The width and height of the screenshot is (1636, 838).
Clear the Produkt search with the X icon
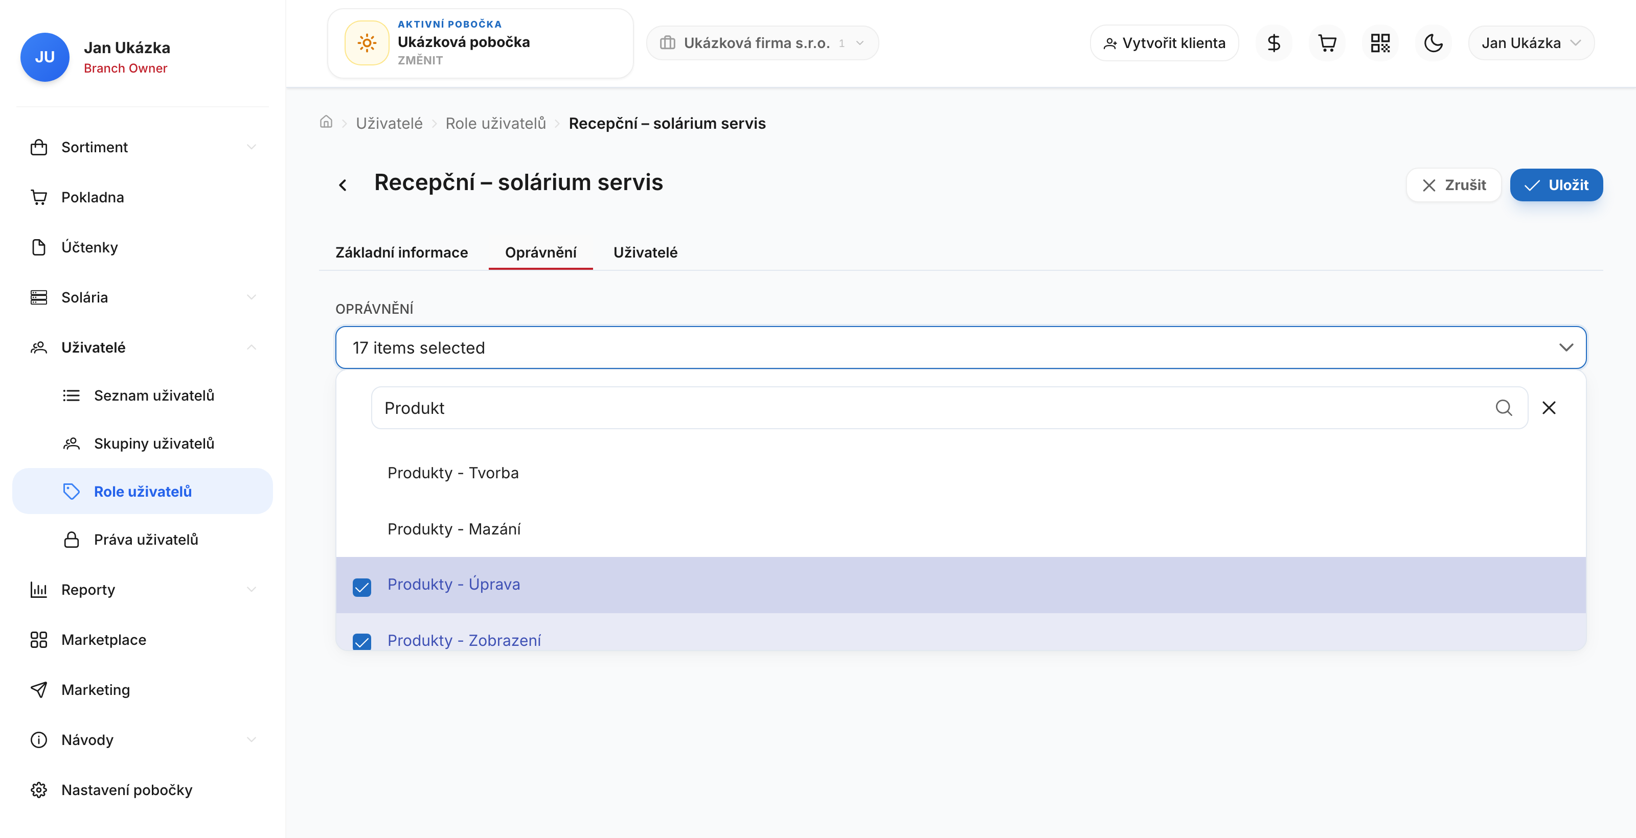1549,408
